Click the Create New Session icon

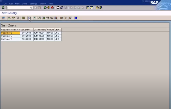(88, 8)
